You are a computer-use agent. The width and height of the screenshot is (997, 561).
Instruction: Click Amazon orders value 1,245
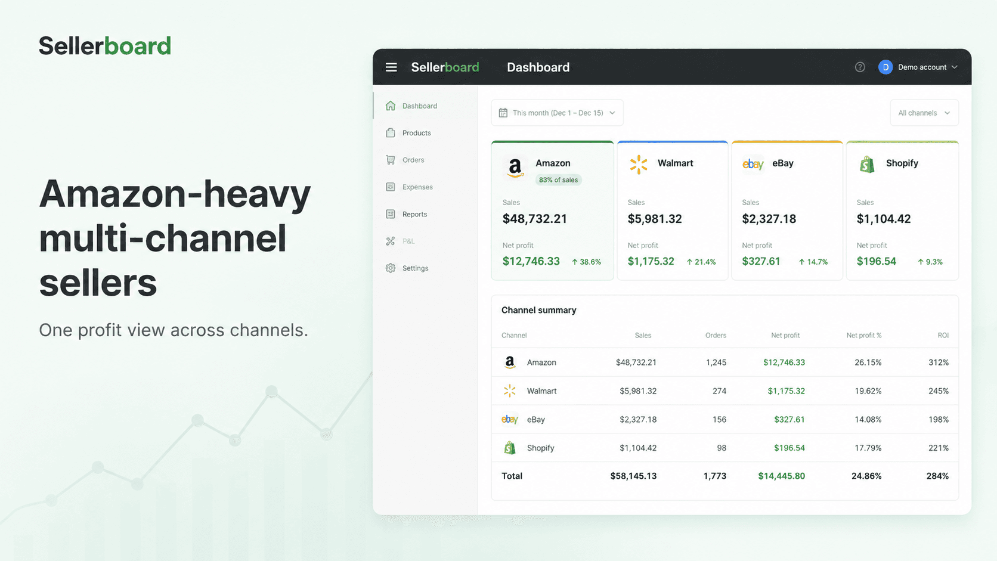point(716,362)
